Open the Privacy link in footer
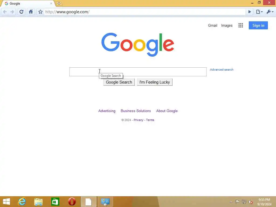This screenshot has width=276, height=207. tap(138, 120)
